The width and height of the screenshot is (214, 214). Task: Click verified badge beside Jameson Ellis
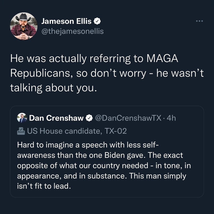coord(98,21)
